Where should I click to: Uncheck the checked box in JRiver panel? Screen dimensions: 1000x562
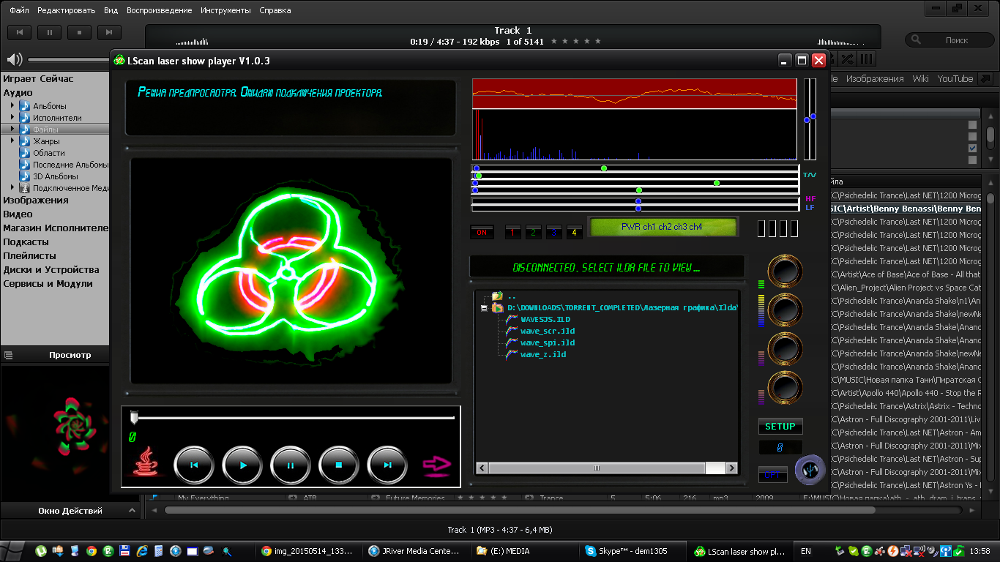pyautogui.click(x=972, y=148)
